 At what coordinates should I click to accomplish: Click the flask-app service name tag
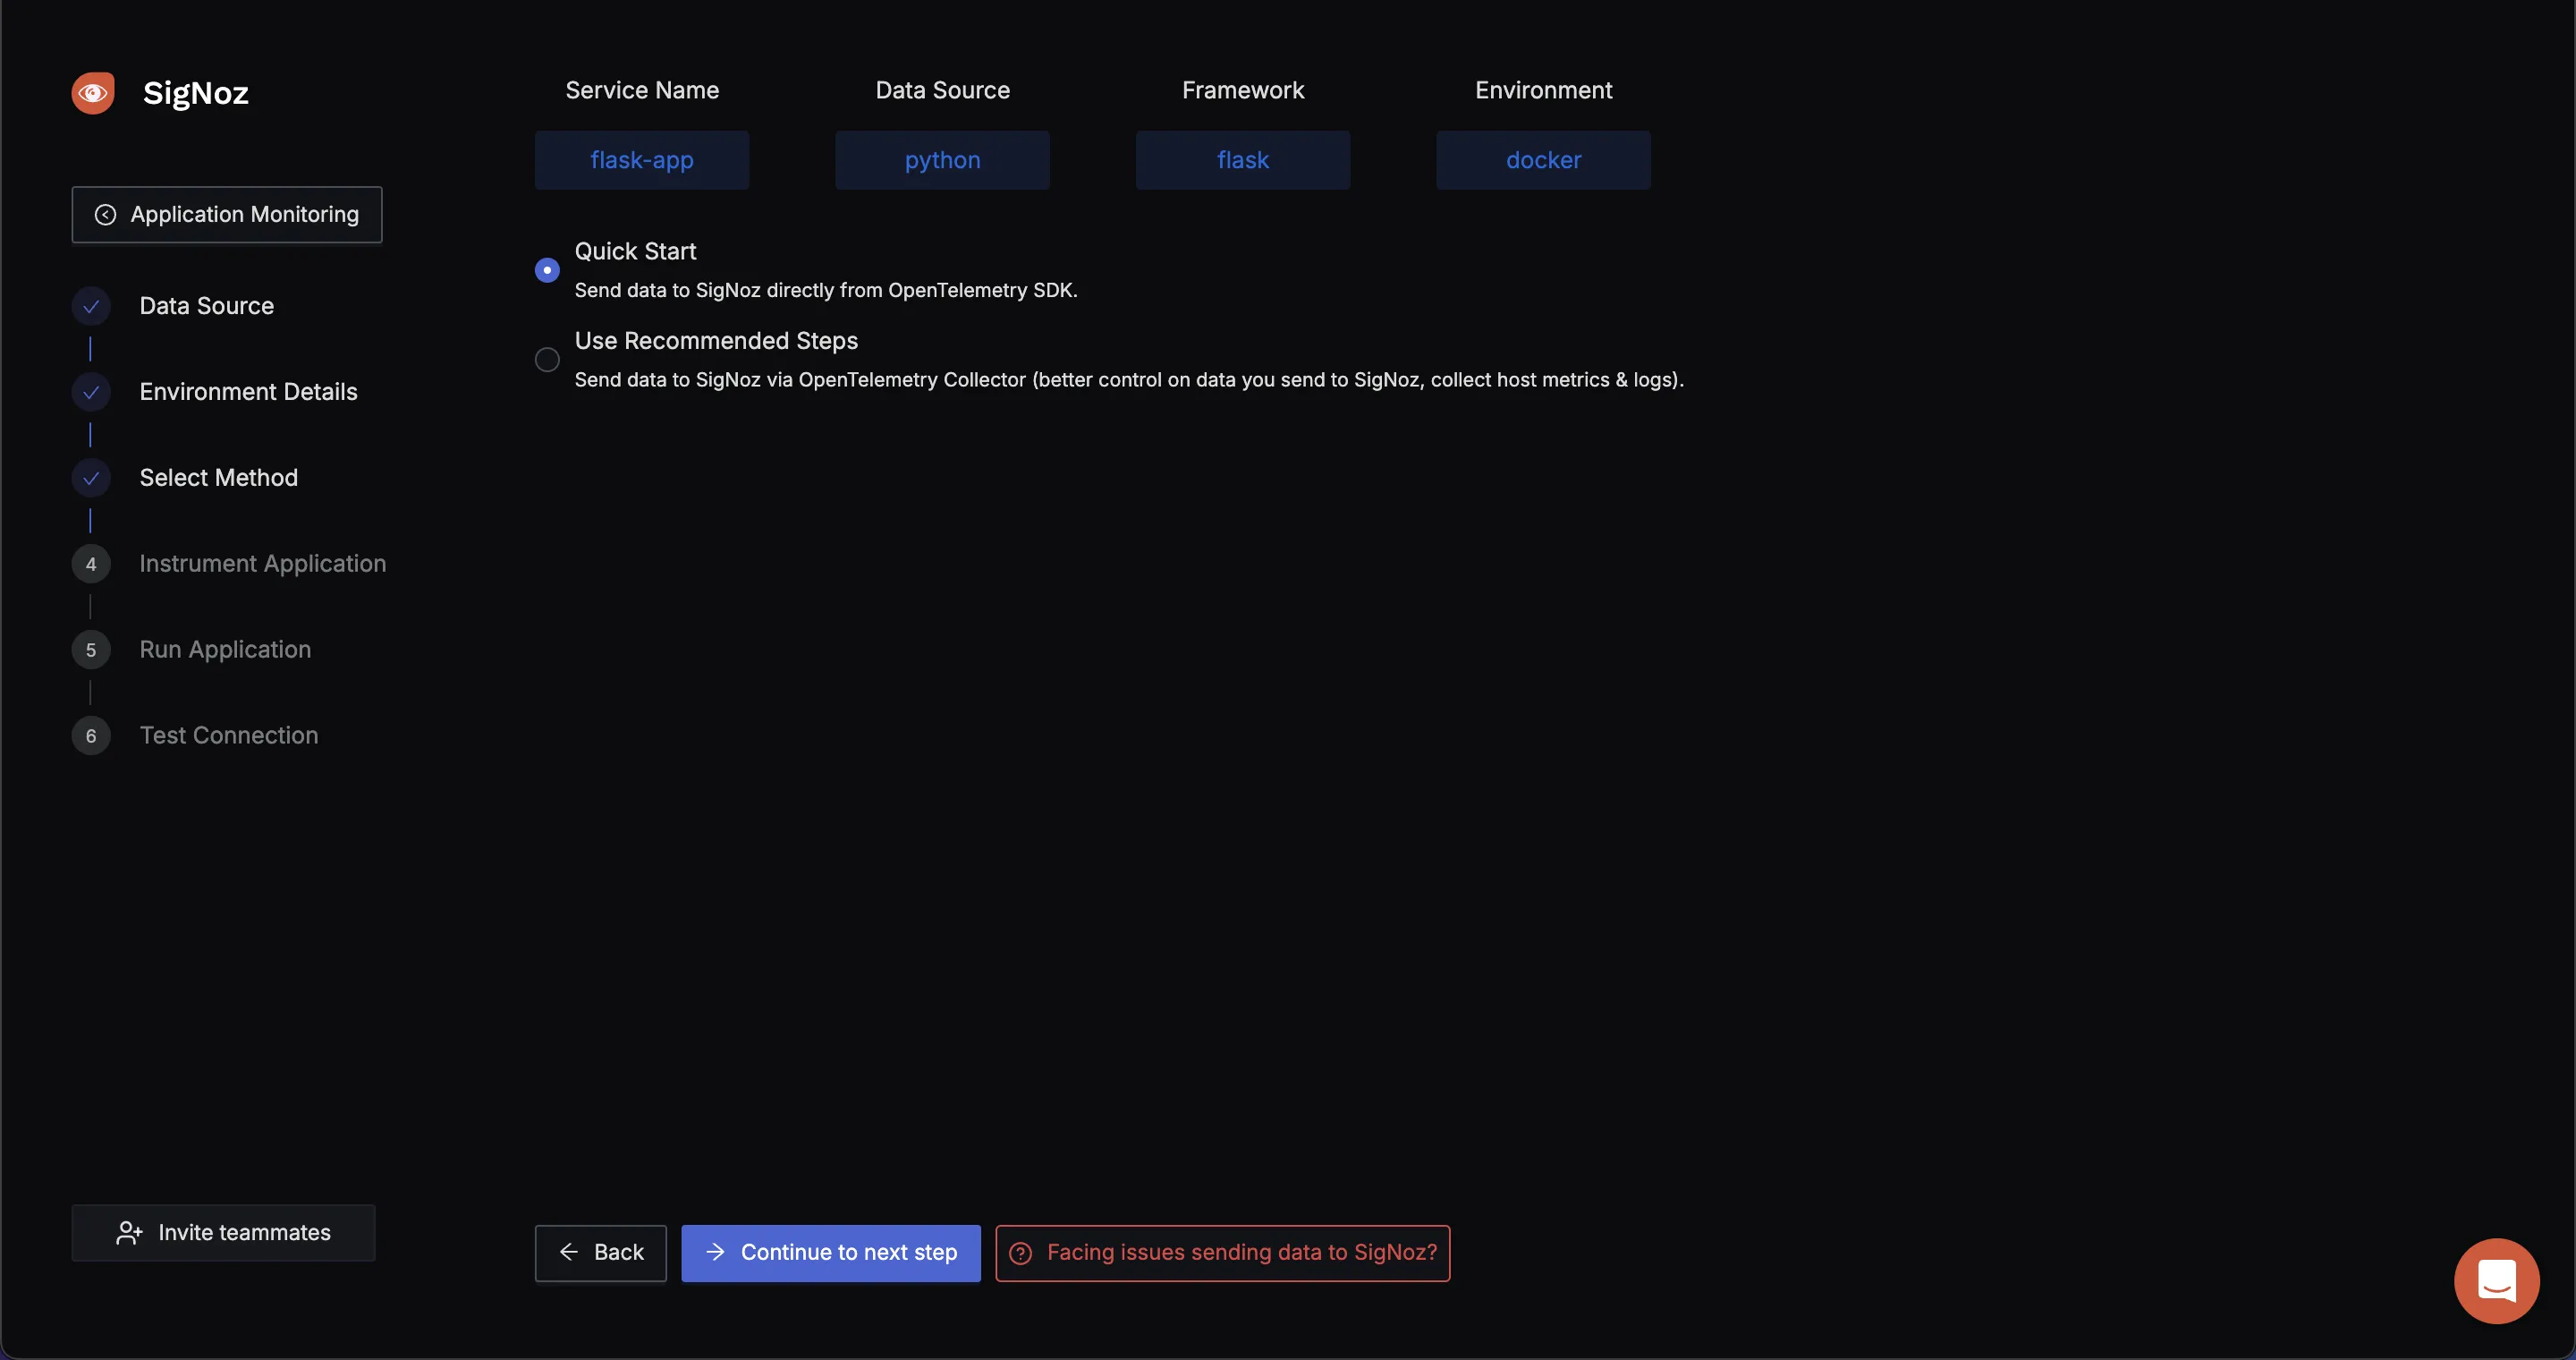(642, 160)
